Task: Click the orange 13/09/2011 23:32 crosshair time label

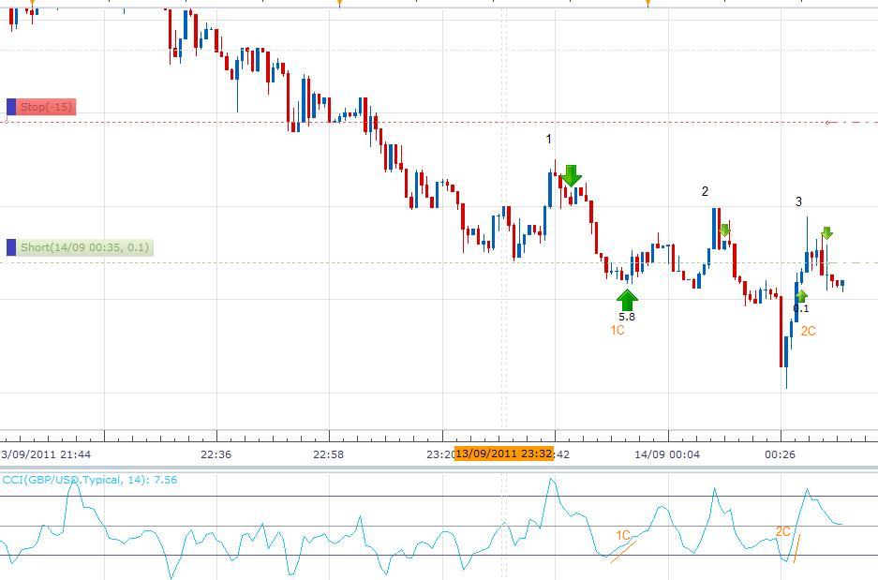Action: pyautogui.click(x=504, y=454)
